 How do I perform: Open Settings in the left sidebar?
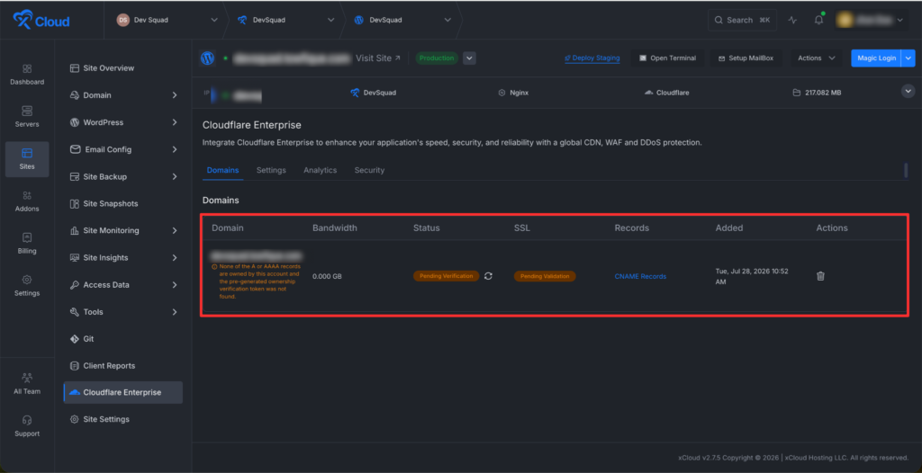click(x=27, y=286)
